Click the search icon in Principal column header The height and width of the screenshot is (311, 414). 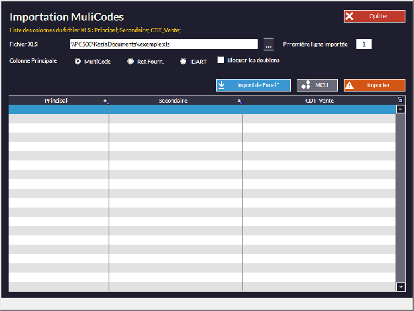[x=105, y=101]
